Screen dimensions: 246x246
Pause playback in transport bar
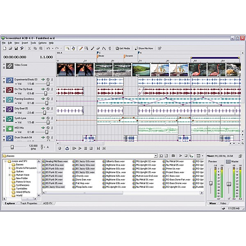coord(86,148)
